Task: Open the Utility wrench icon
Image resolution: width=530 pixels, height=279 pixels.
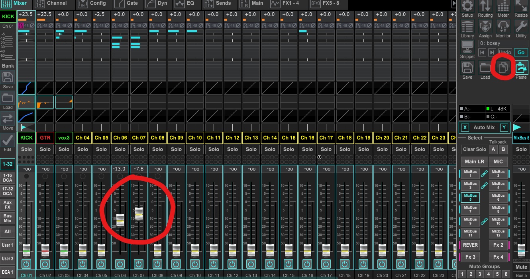Action: pos(521,27)
